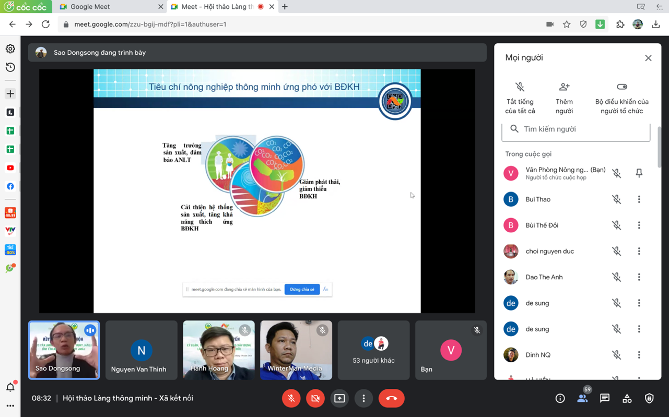Toggle camera off button in call controls
Image resolution: width=669 pixels, height=417 pixels.
315,398
